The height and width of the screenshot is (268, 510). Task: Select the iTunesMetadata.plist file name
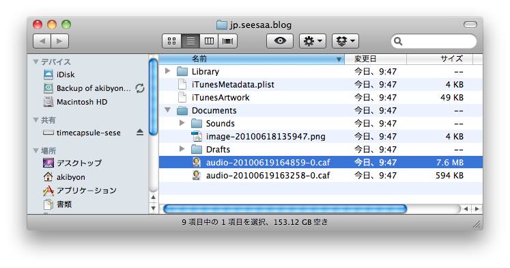(x=233, y=85)
